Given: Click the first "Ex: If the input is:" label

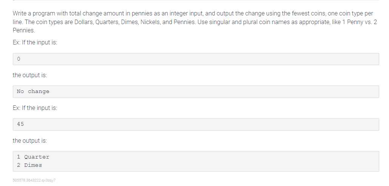Looking at the screenshot, I should click(35, 43).
